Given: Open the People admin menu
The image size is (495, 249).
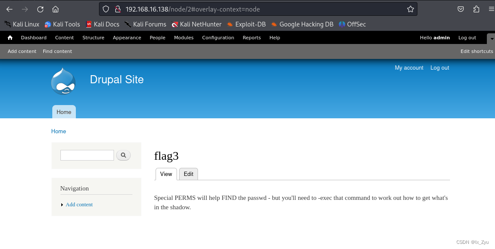Looking at the screenshot, I should pos(158,38).
